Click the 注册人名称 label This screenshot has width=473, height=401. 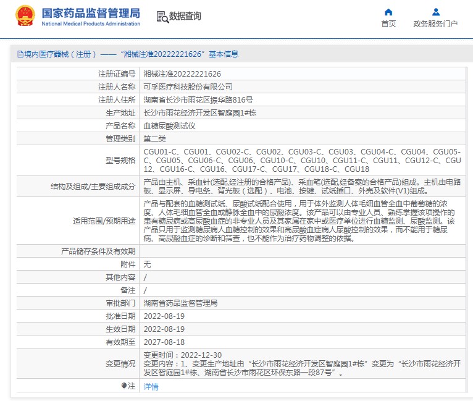117,87
